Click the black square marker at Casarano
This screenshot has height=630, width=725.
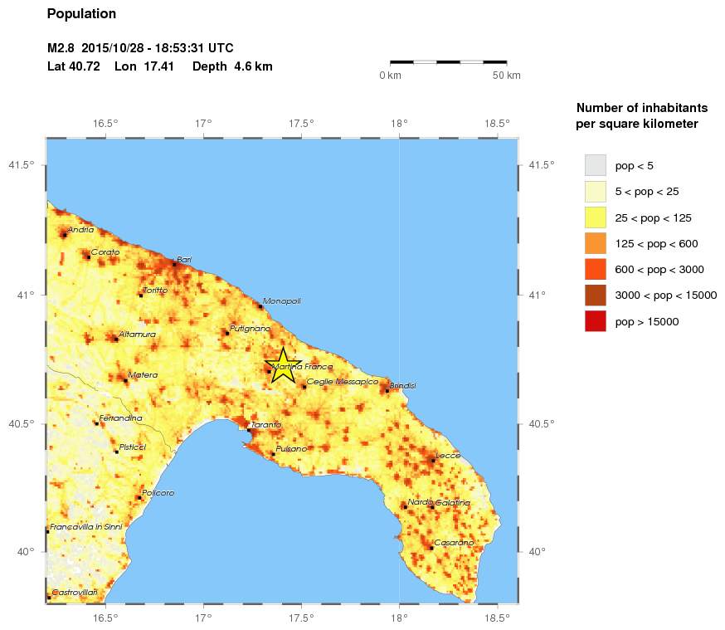coord(431,548)
